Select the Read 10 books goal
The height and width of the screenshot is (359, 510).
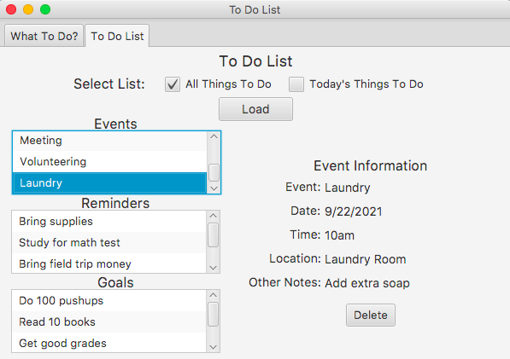[x=109, y=322]
